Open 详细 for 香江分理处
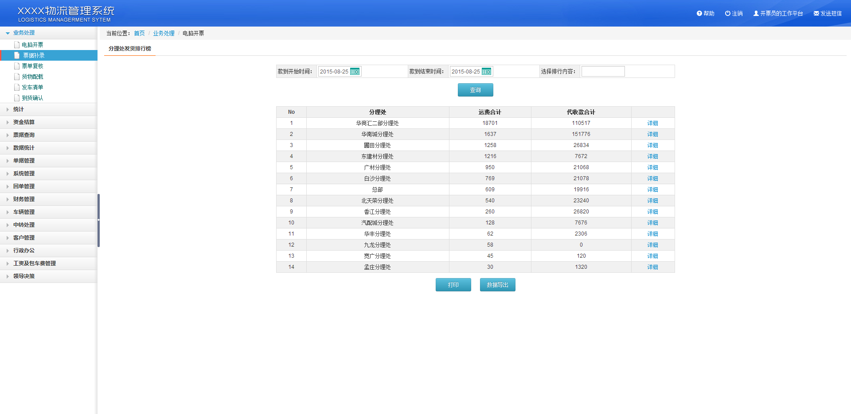 tap(652, 212)
